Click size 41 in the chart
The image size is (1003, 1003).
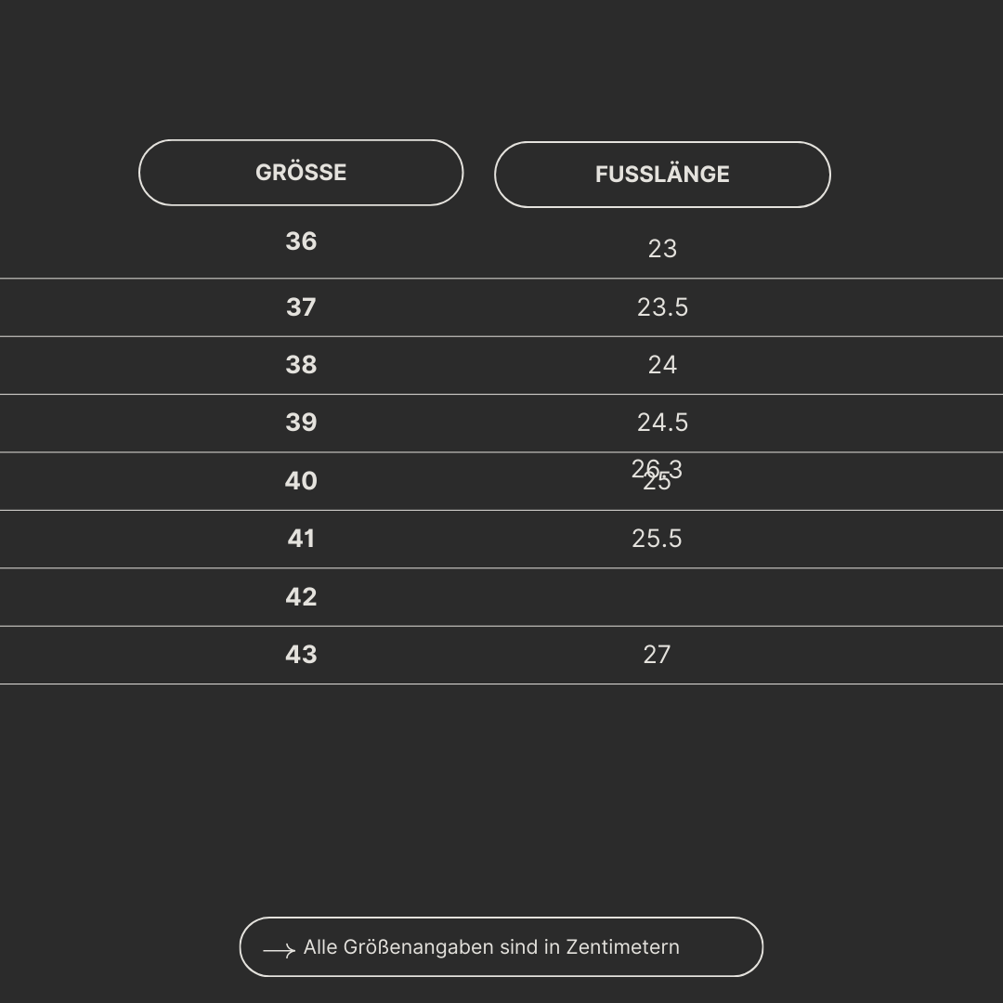(x=301, y=539)
